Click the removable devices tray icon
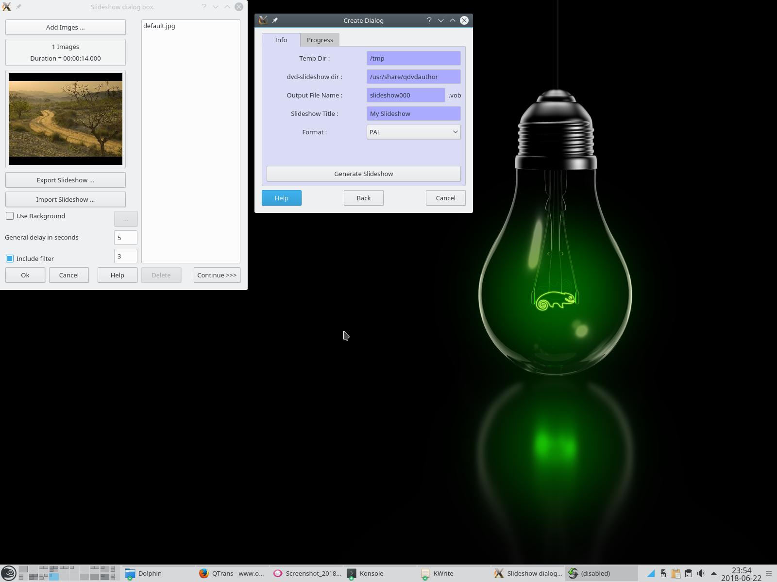This screenshot has height=582, width=777. pos(663,573)
